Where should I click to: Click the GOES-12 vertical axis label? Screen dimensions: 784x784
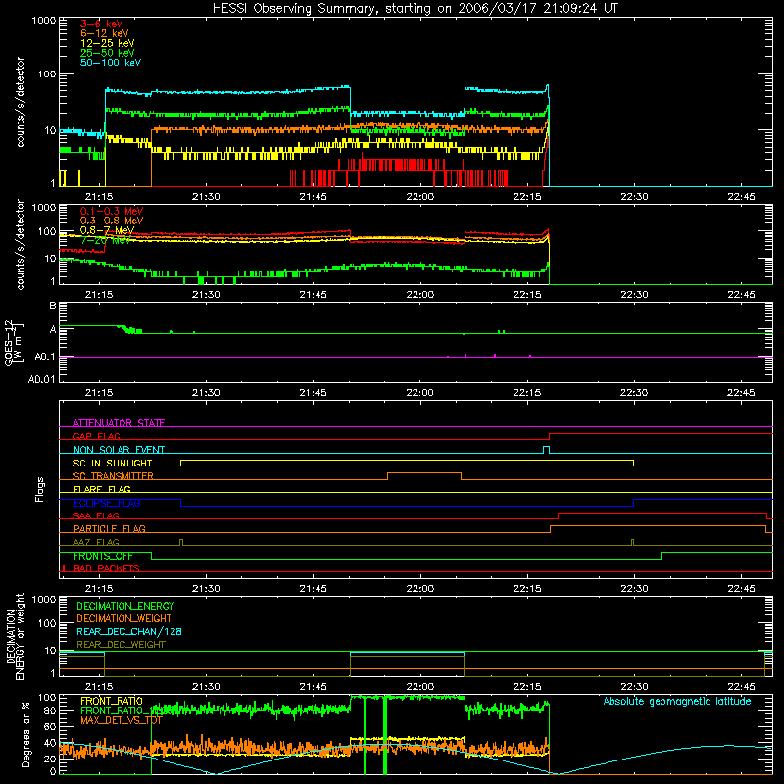click(13, 342)
